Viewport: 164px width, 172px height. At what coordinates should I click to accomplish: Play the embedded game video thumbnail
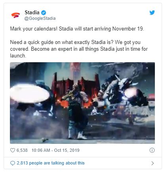pyautogui.click(x=82, y=103)
